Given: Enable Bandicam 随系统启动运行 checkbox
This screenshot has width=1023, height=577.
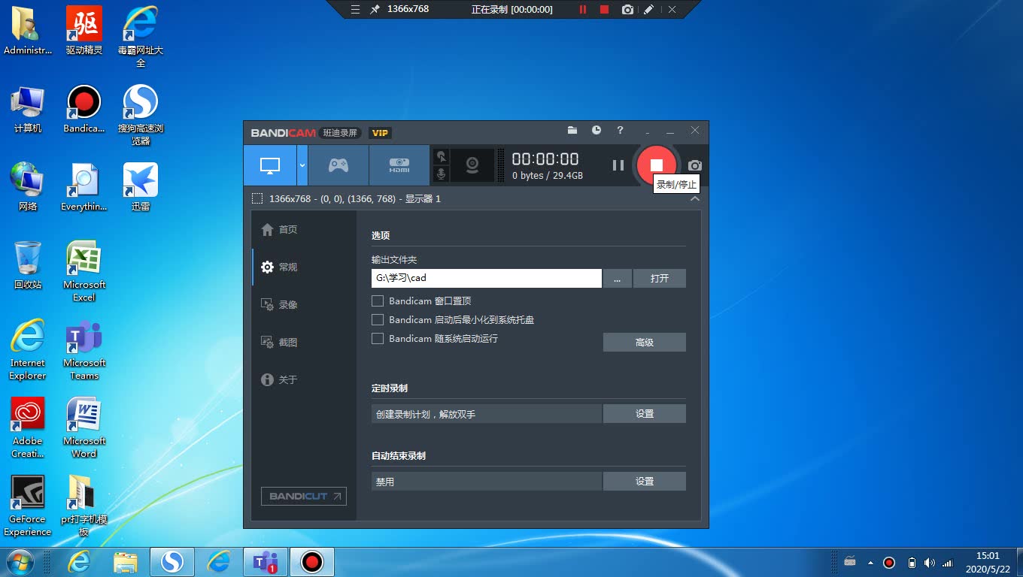Looking at the screenshot, I should (378, 338).
